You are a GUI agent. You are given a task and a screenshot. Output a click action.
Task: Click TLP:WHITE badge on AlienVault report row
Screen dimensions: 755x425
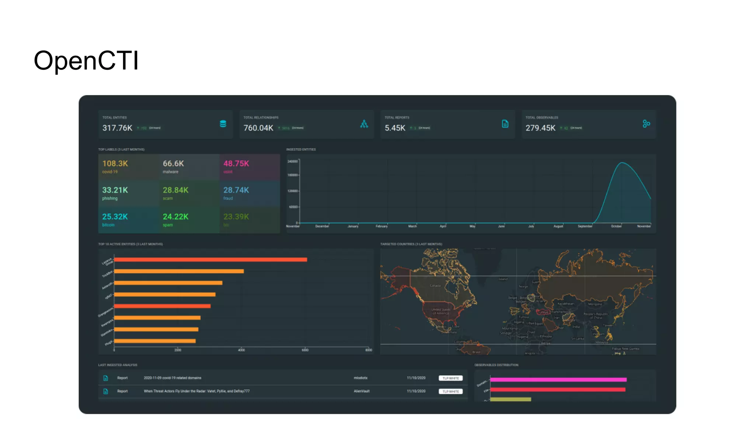450,391
